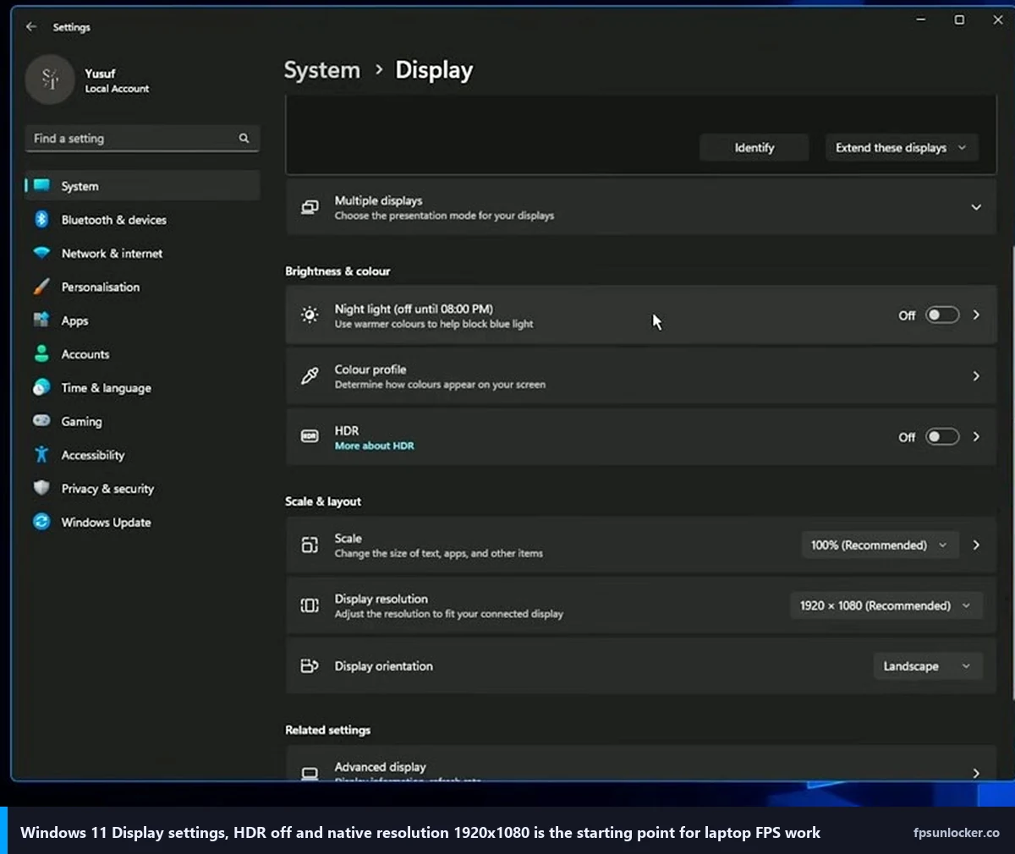The height and width of the screenshot is (854, 1015).
Task: Click the Windows Update sync icon
Action: click(x=41, y=522)
